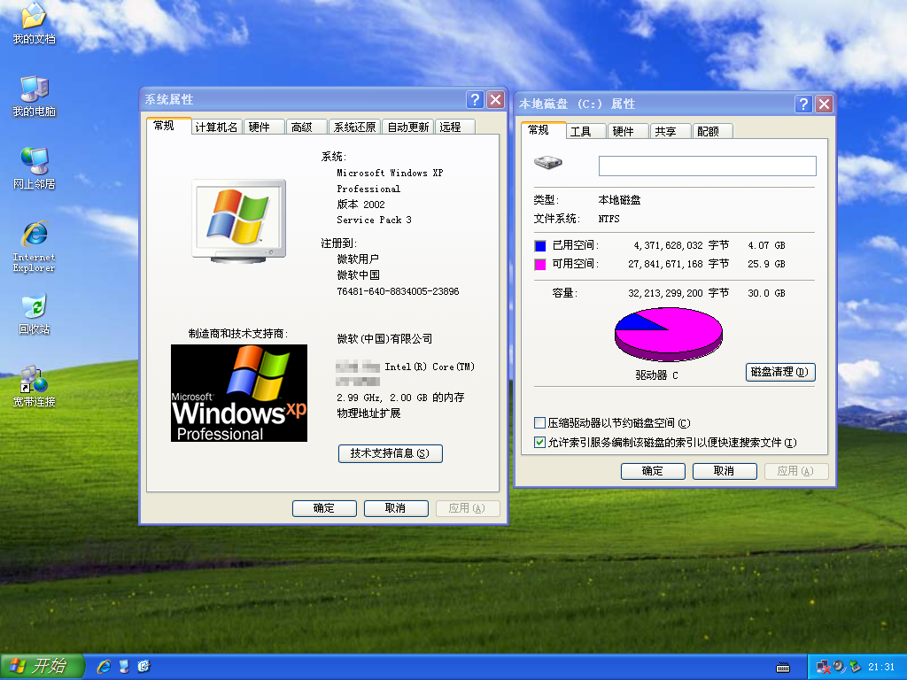Open the 开始 Start menu
The image size is (907, 680).
coord(43,667)
